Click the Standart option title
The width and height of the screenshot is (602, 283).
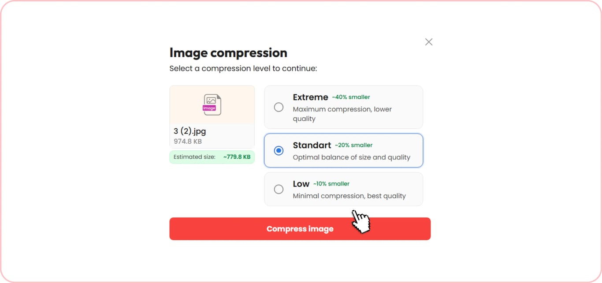(312, 145)
